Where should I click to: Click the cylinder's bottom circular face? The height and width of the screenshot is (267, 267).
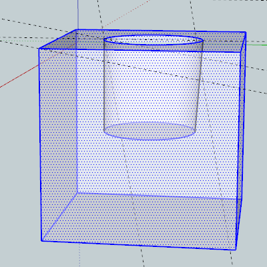(150, 131)
